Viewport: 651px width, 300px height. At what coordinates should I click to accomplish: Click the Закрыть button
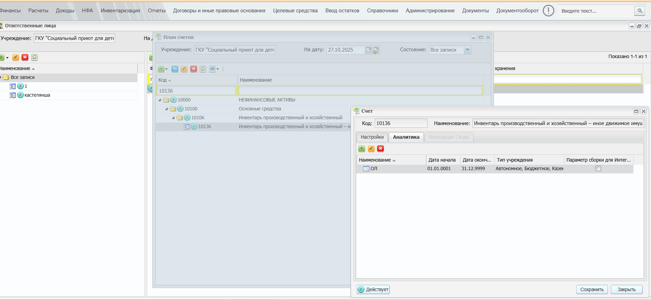point(626,289)
